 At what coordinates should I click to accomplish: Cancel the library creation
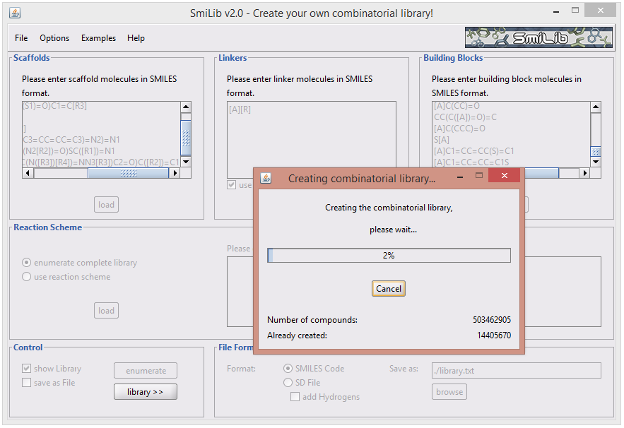(x=389, y=289)
